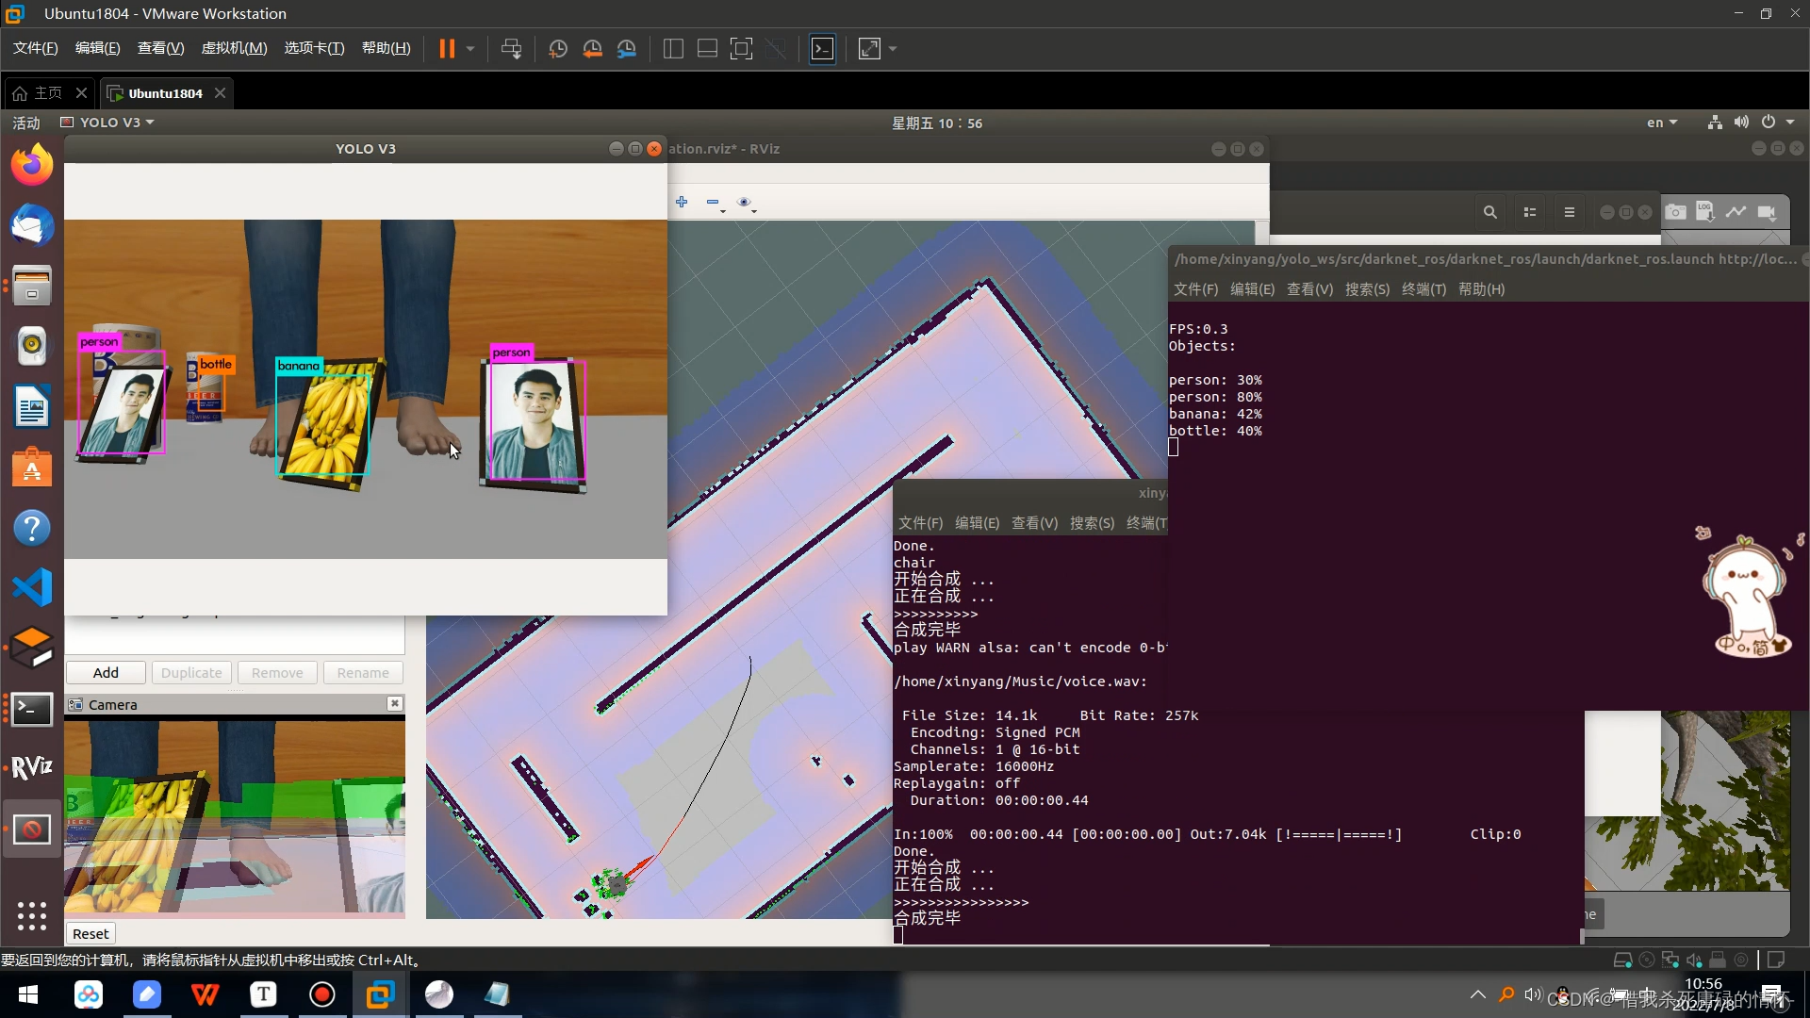1810x1018 pixels.
Task: Click the search icon in the background window header
Action: click(1489, 212)
